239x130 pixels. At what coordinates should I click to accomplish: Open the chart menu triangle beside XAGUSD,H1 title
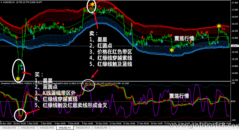click(1, 2)
